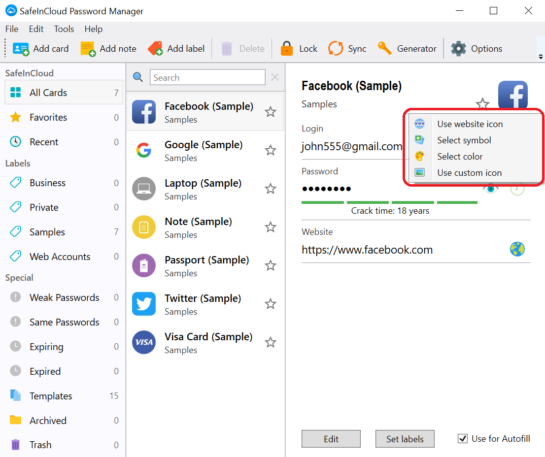The width and height of the screenshot is (545, 457).
Task: Open the Trash
Action: 64,445
